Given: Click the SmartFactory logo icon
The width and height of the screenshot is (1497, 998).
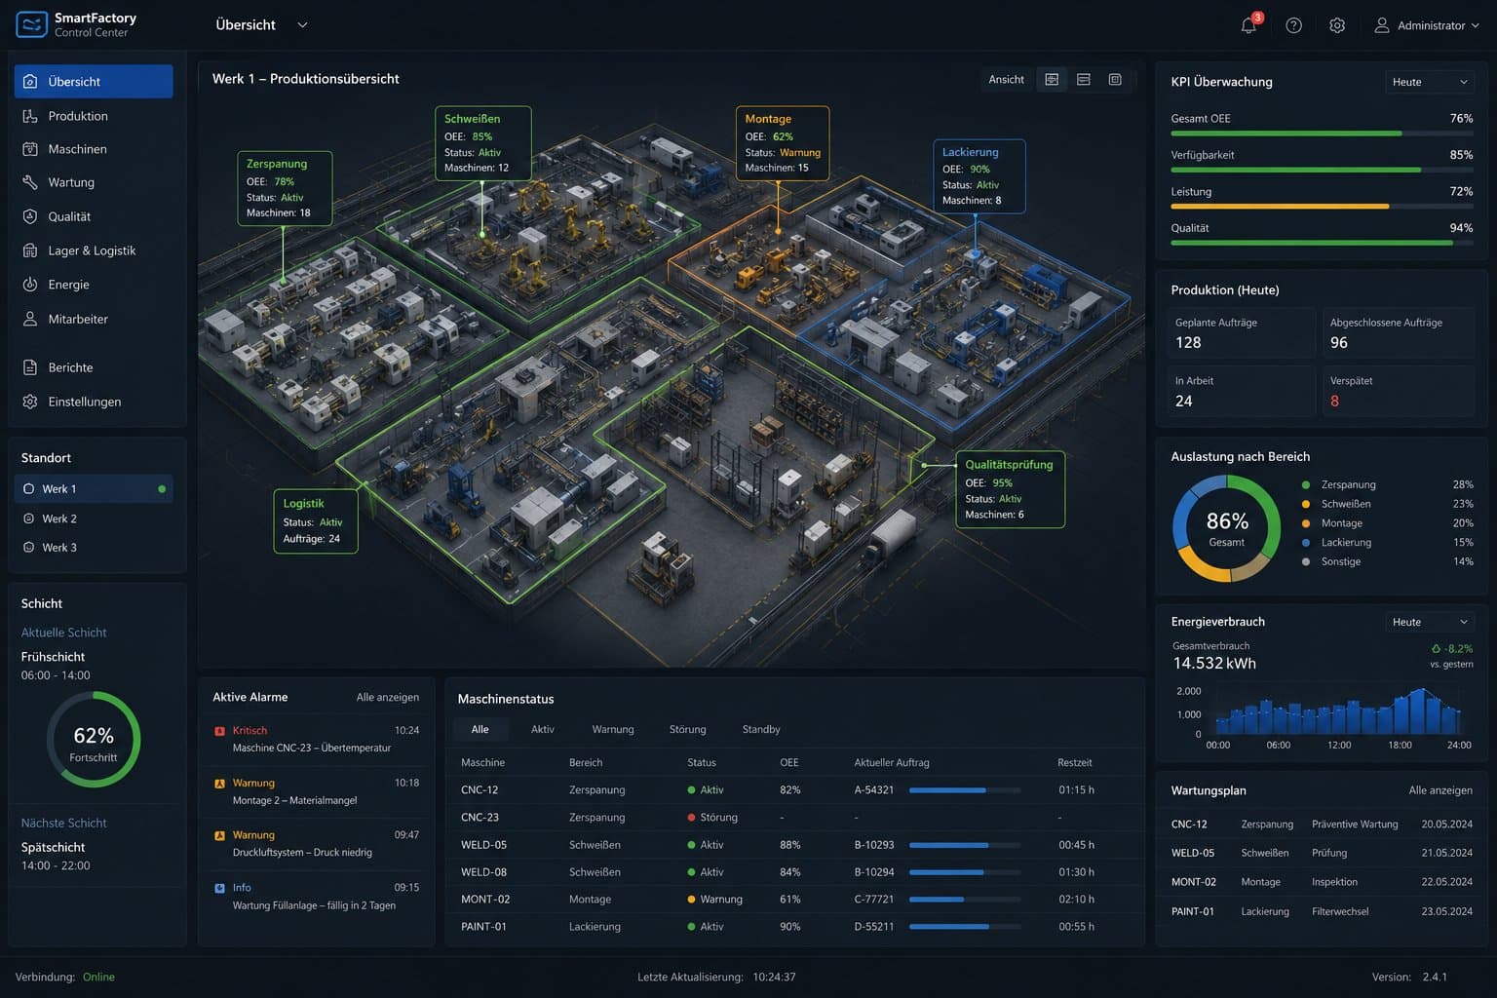Looking at the screenshot, I should coord(31,24).
